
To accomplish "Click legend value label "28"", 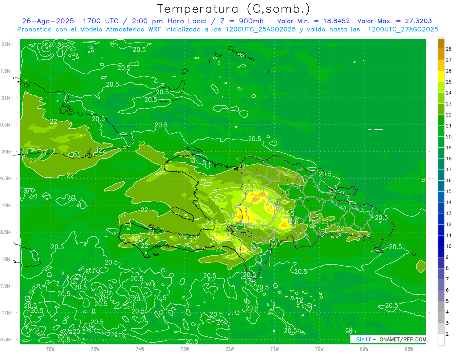I will pyautogui.click(x=449, y=49).
